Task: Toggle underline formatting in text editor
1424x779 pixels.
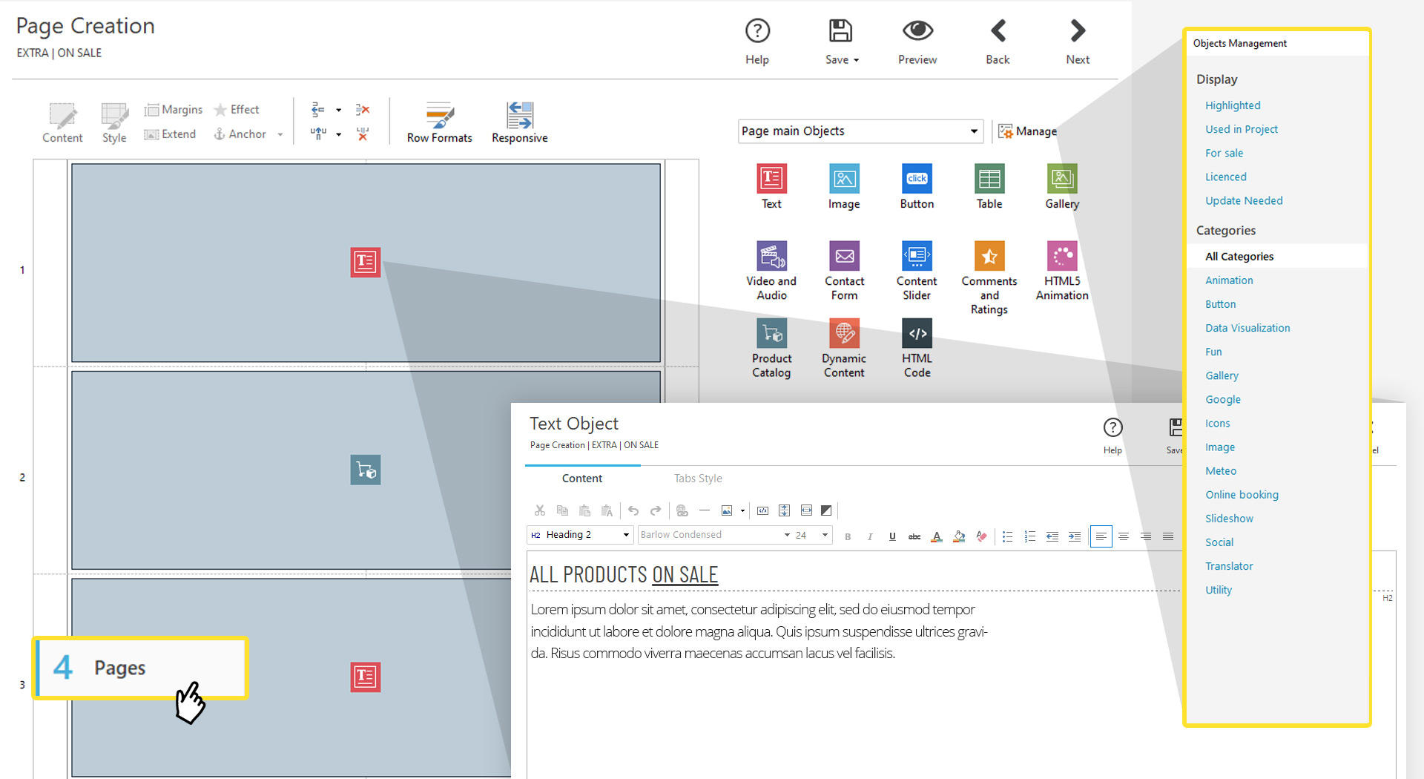Action: [x=892, y=536]
